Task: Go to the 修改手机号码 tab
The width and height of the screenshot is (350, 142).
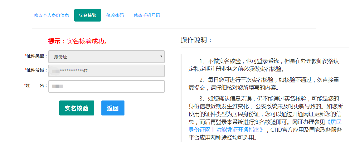Action: [x=147, y=15]
